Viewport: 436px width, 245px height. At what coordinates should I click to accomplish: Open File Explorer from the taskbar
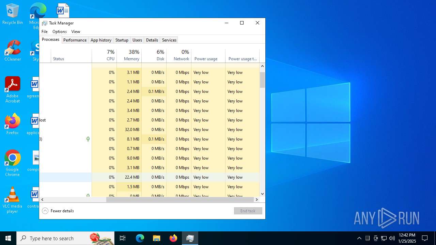pos(156,238)
